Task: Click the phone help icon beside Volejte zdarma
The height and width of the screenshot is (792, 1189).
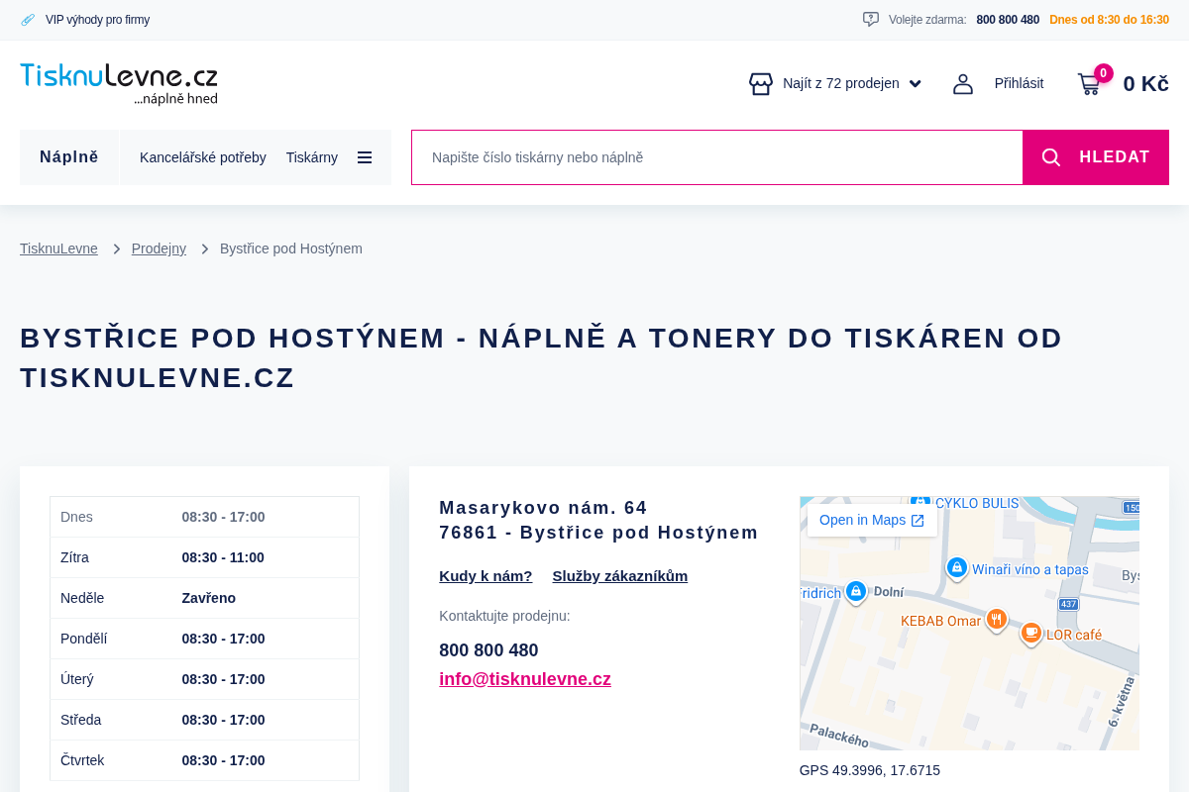Action: [x=871, y=19]
